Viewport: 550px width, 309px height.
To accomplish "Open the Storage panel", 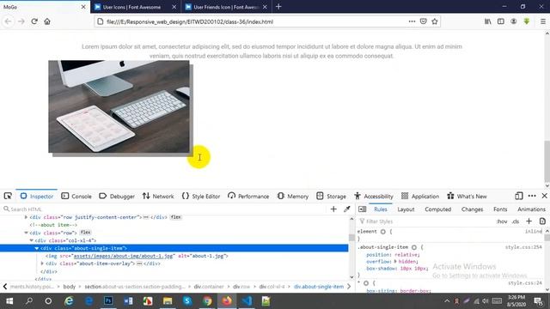I will (x=331, y=197).
